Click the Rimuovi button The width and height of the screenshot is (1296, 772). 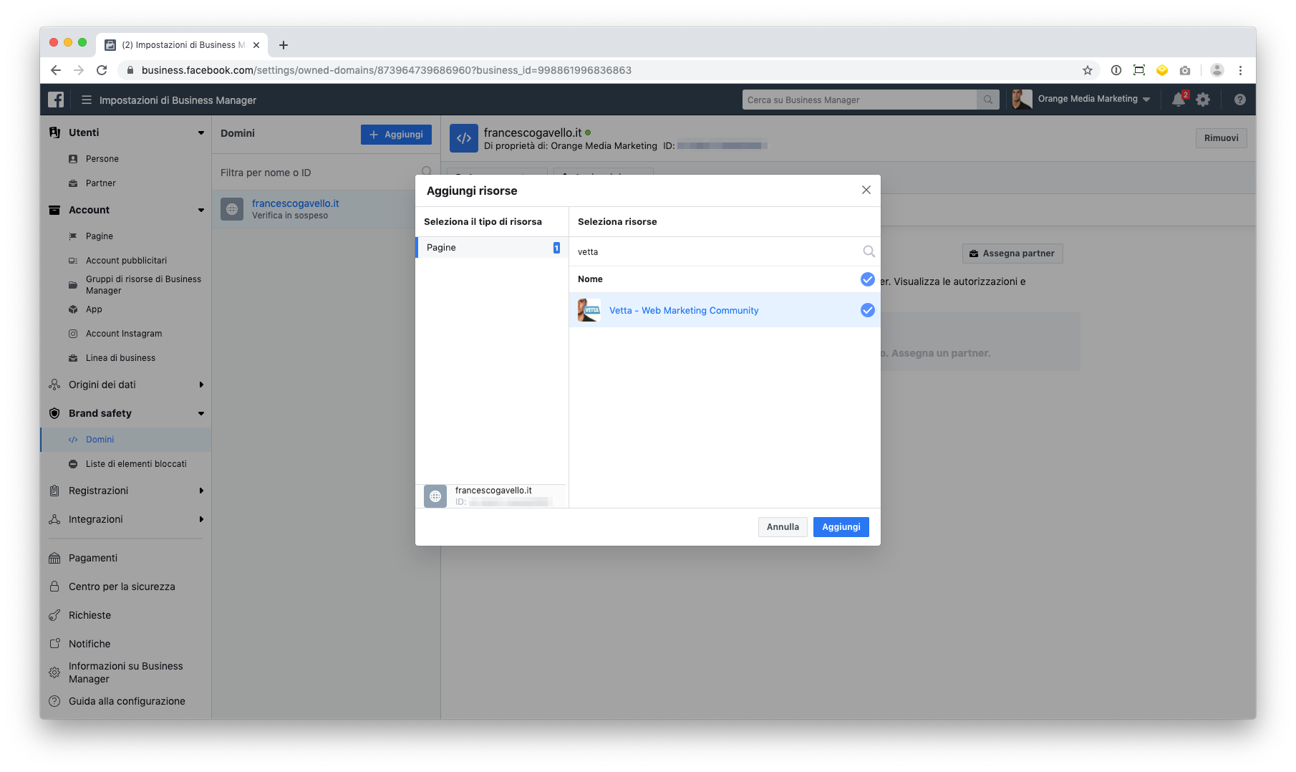pyautogui.click(x=1221, y=138)
